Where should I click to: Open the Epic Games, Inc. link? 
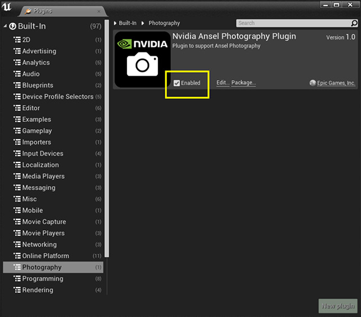(x=336, y=83)
